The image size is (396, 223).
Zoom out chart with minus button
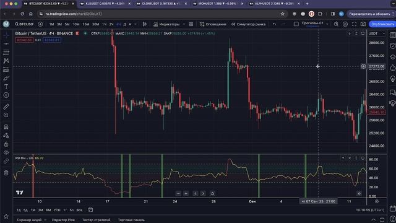pos(178,193)
